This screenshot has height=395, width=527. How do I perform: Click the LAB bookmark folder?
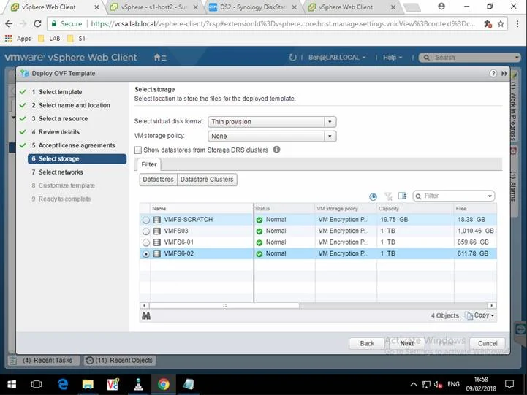(x=50, y=39)
